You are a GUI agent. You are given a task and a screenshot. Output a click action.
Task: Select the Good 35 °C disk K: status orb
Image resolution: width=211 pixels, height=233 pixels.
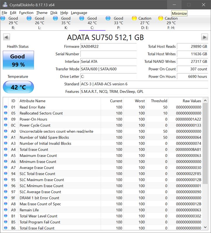click(55, 18)
